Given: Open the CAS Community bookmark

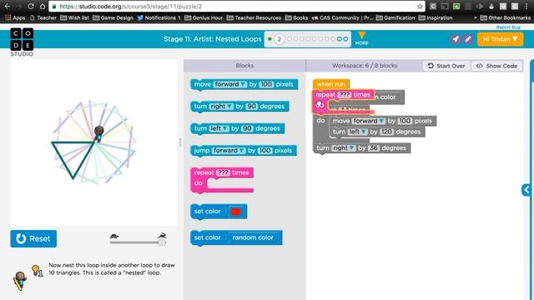Looking at the screenshot, I should [343, 17].
